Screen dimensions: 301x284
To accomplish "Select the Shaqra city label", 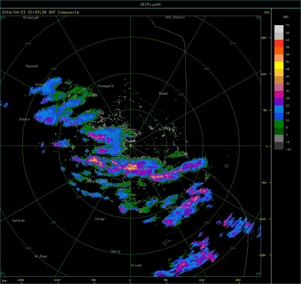I will tap(25, 119).
